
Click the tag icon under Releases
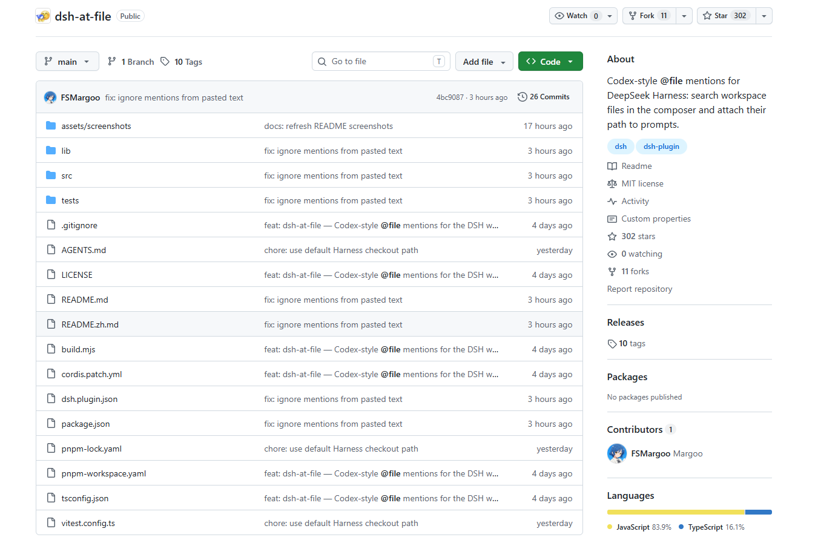pyautogui.click(x=612, y=344)
